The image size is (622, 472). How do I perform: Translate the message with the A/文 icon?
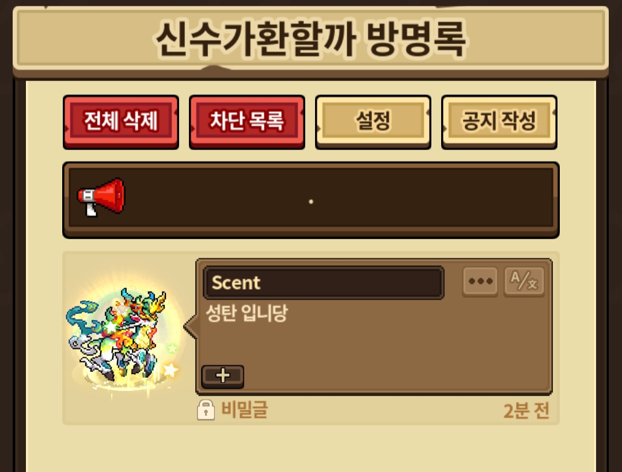tap(524, 282)
